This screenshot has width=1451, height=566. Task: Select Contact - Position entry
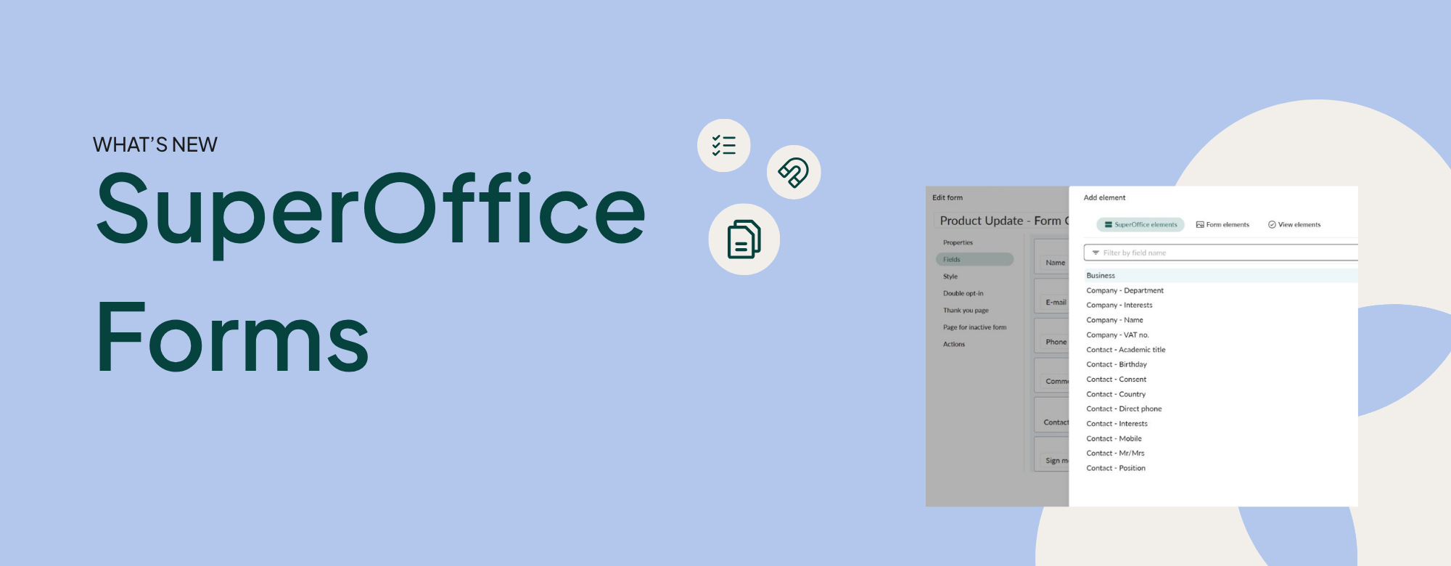tap(1116, 469)
